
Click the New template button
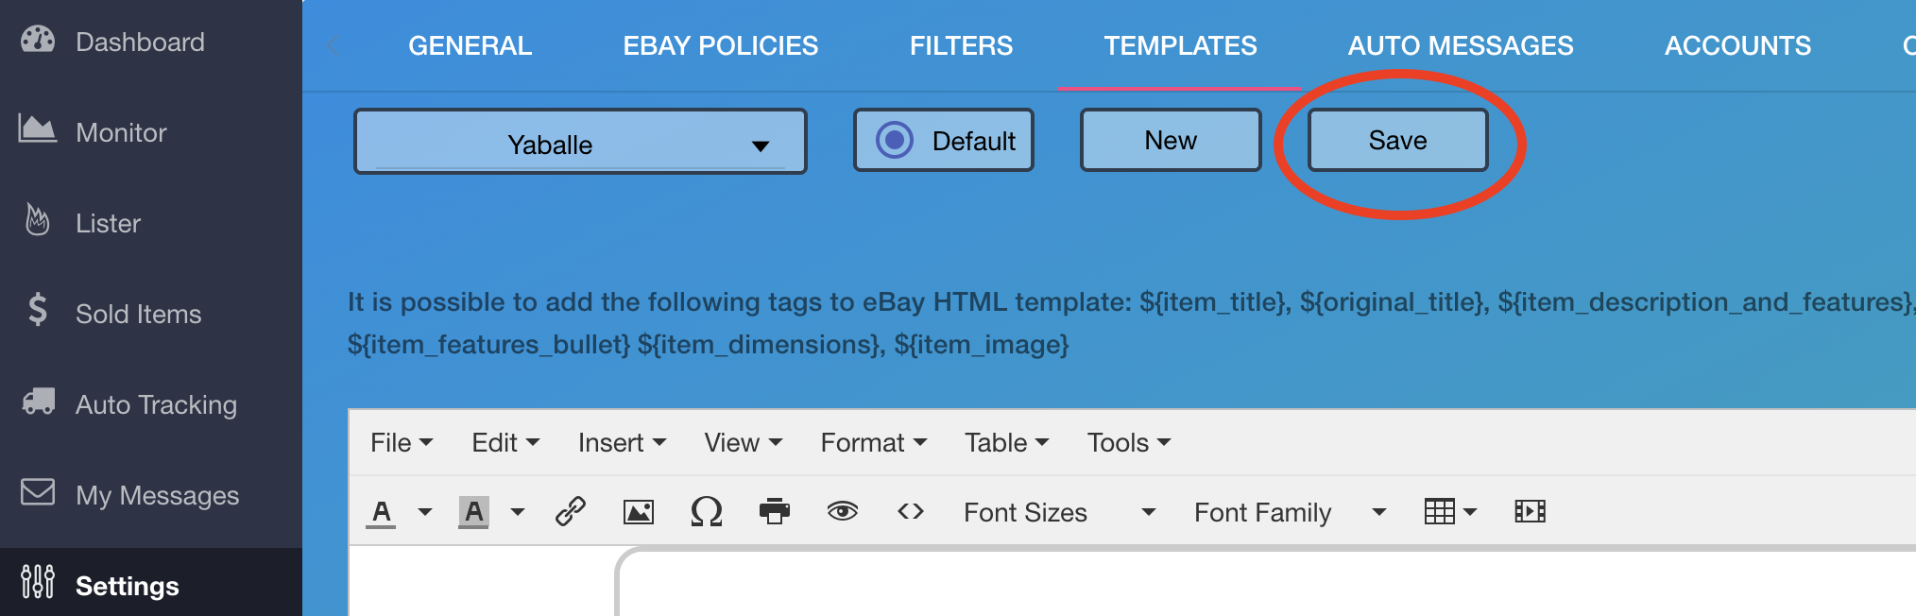click(1171, 140)
